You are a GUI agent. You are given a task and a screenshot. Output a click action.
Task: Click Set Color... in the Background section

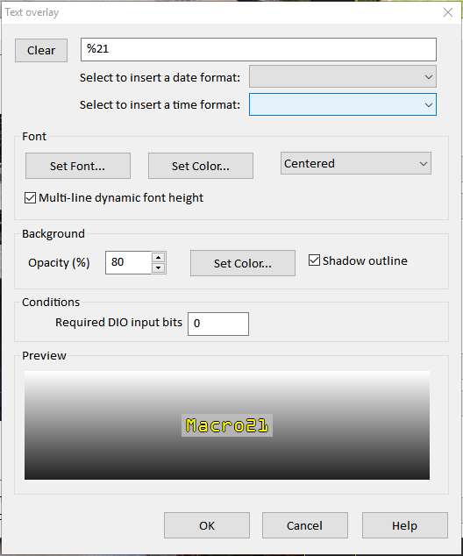[243, 263]
